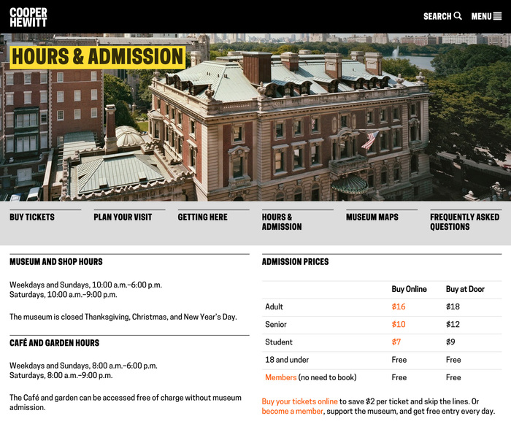Open Frequently Asked Questions

pyautogui.click(x=464, y=222)
